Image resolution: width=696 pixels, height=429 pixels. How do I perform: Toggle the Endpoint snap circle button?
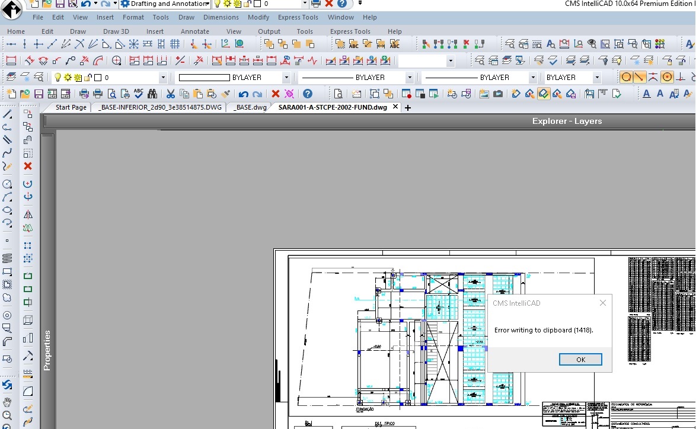coord(626,77)
